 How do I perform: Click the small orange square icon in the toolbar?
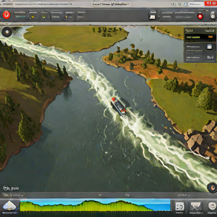pos(66,17)
